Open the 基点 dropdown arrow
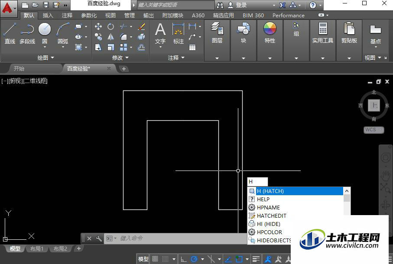This screenshot has height=264, width=393. click(x=376, y=47)
